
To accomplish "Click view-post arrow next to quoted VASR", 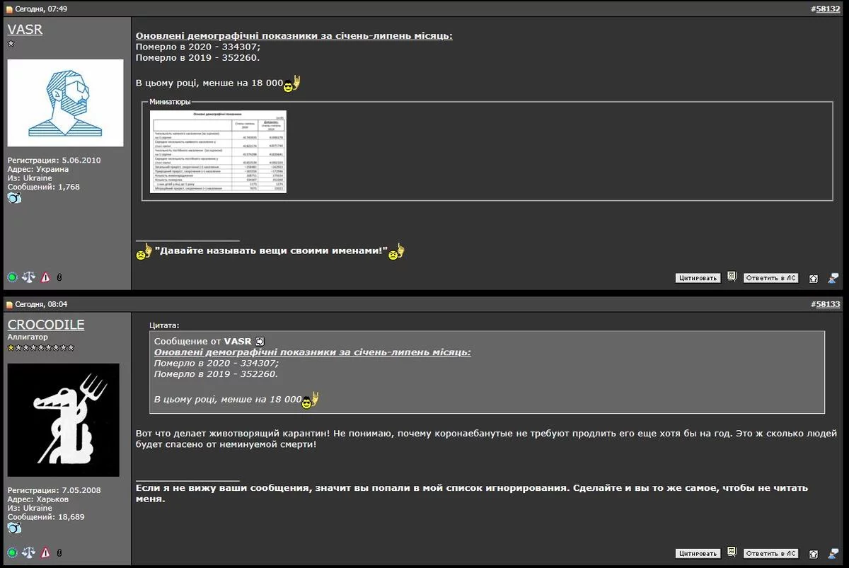I will [x=260, y=341].
